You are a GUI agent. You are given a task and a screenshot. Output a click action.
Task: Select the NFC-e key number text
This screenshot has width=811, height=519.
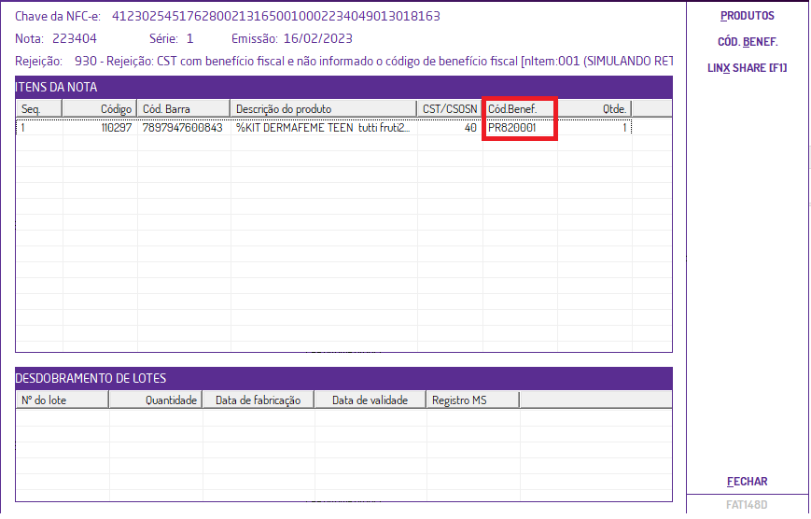[x=276, y=16]
